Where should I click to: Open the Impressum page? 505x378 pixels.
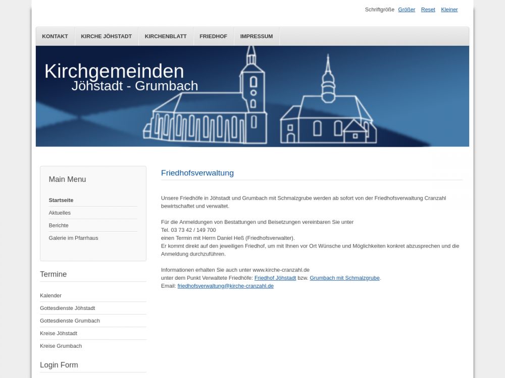click(256, 36)
